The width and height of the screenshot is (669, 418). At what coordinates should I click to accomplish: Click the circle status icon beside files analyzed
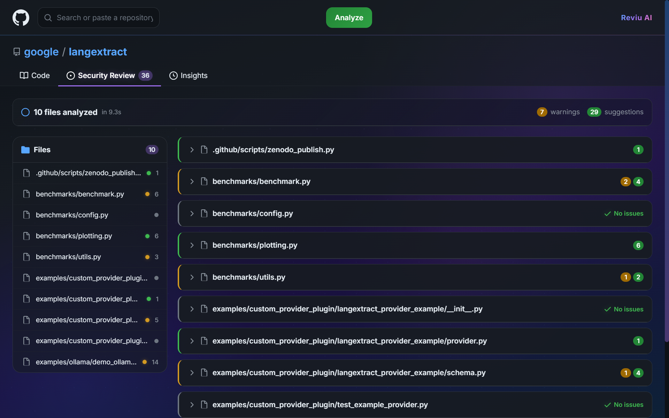(25, 112)
